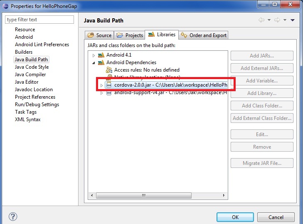
Task: Select Java Compiler in the sidebar
Action: [30, 75]
